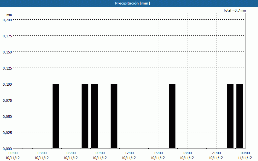The width and height of the screenshot is (258, 161).
Task: Click the 00:00 10/11/12 time label
Action: click(13, 156)
